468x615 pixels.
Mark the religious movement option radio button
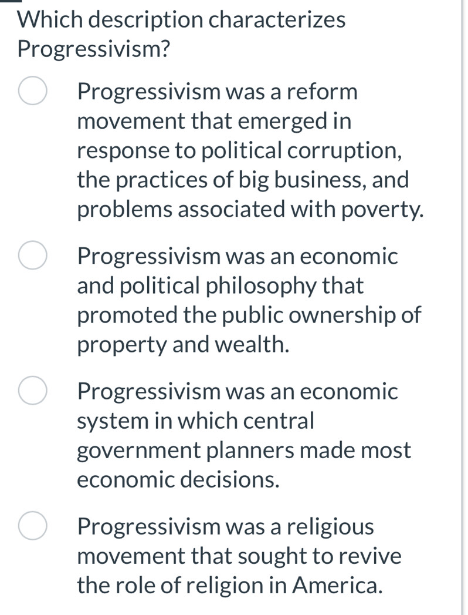pyautogui.click(x=32, y=526)
